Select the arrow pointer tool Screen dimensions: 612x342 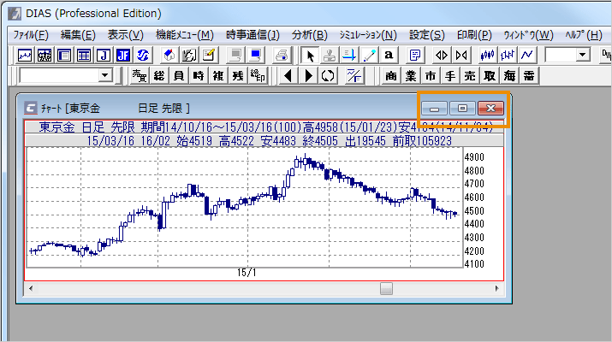pyautogui.click(x=312, y=55)
